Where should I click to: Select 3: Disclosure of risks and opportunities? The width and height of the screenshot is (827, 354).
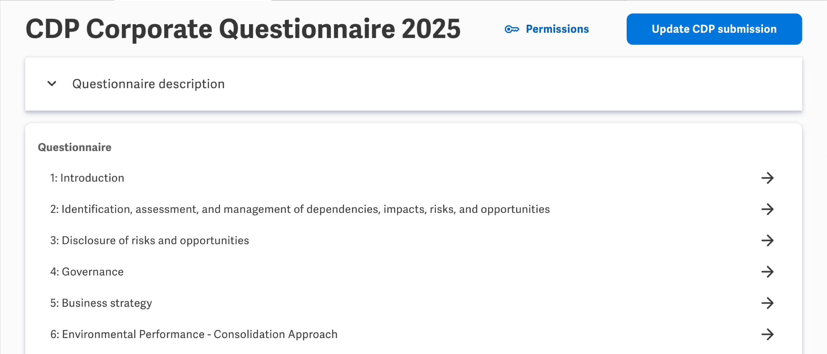(x=149, y=240)
